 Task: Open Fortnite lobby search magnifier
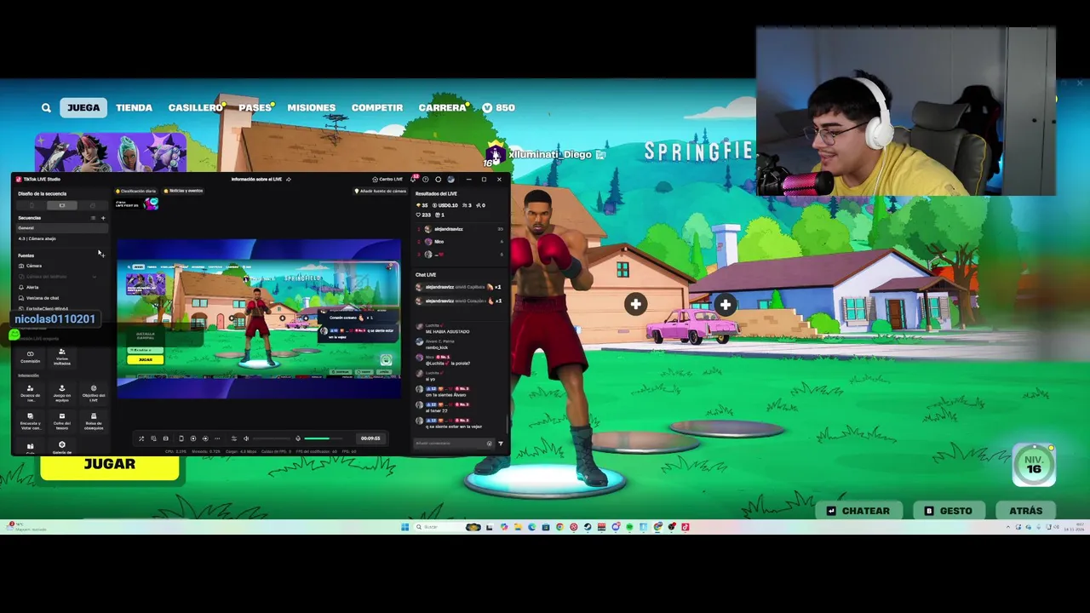(x=46, y=108)
